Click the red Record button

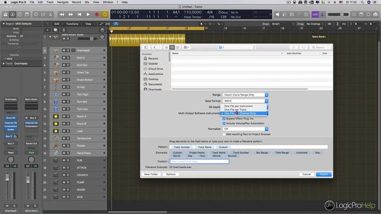coord(97,14)
